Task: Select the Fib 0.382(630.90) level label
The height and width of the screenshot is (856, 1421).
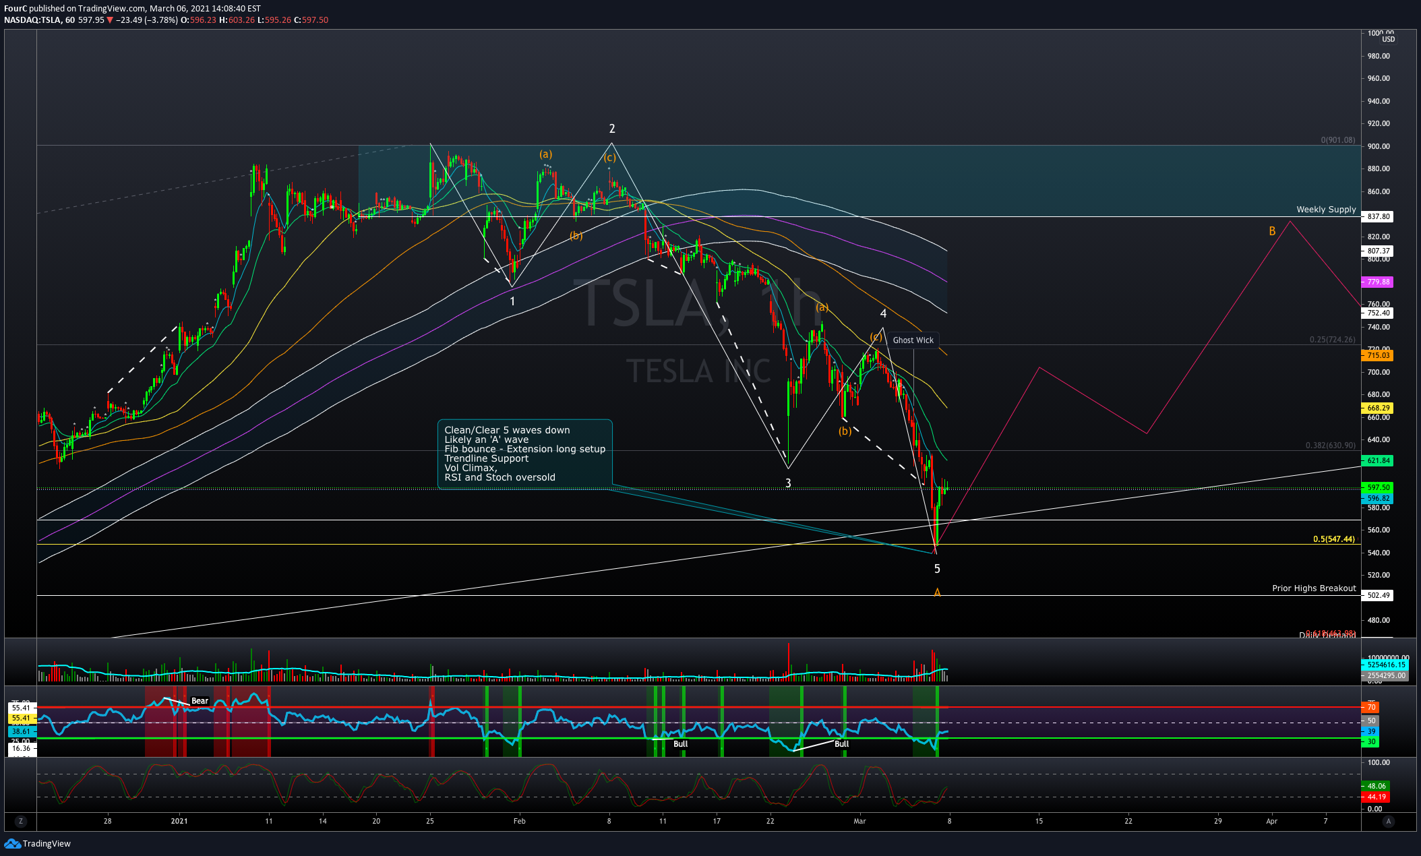Action: (1331, 446)
